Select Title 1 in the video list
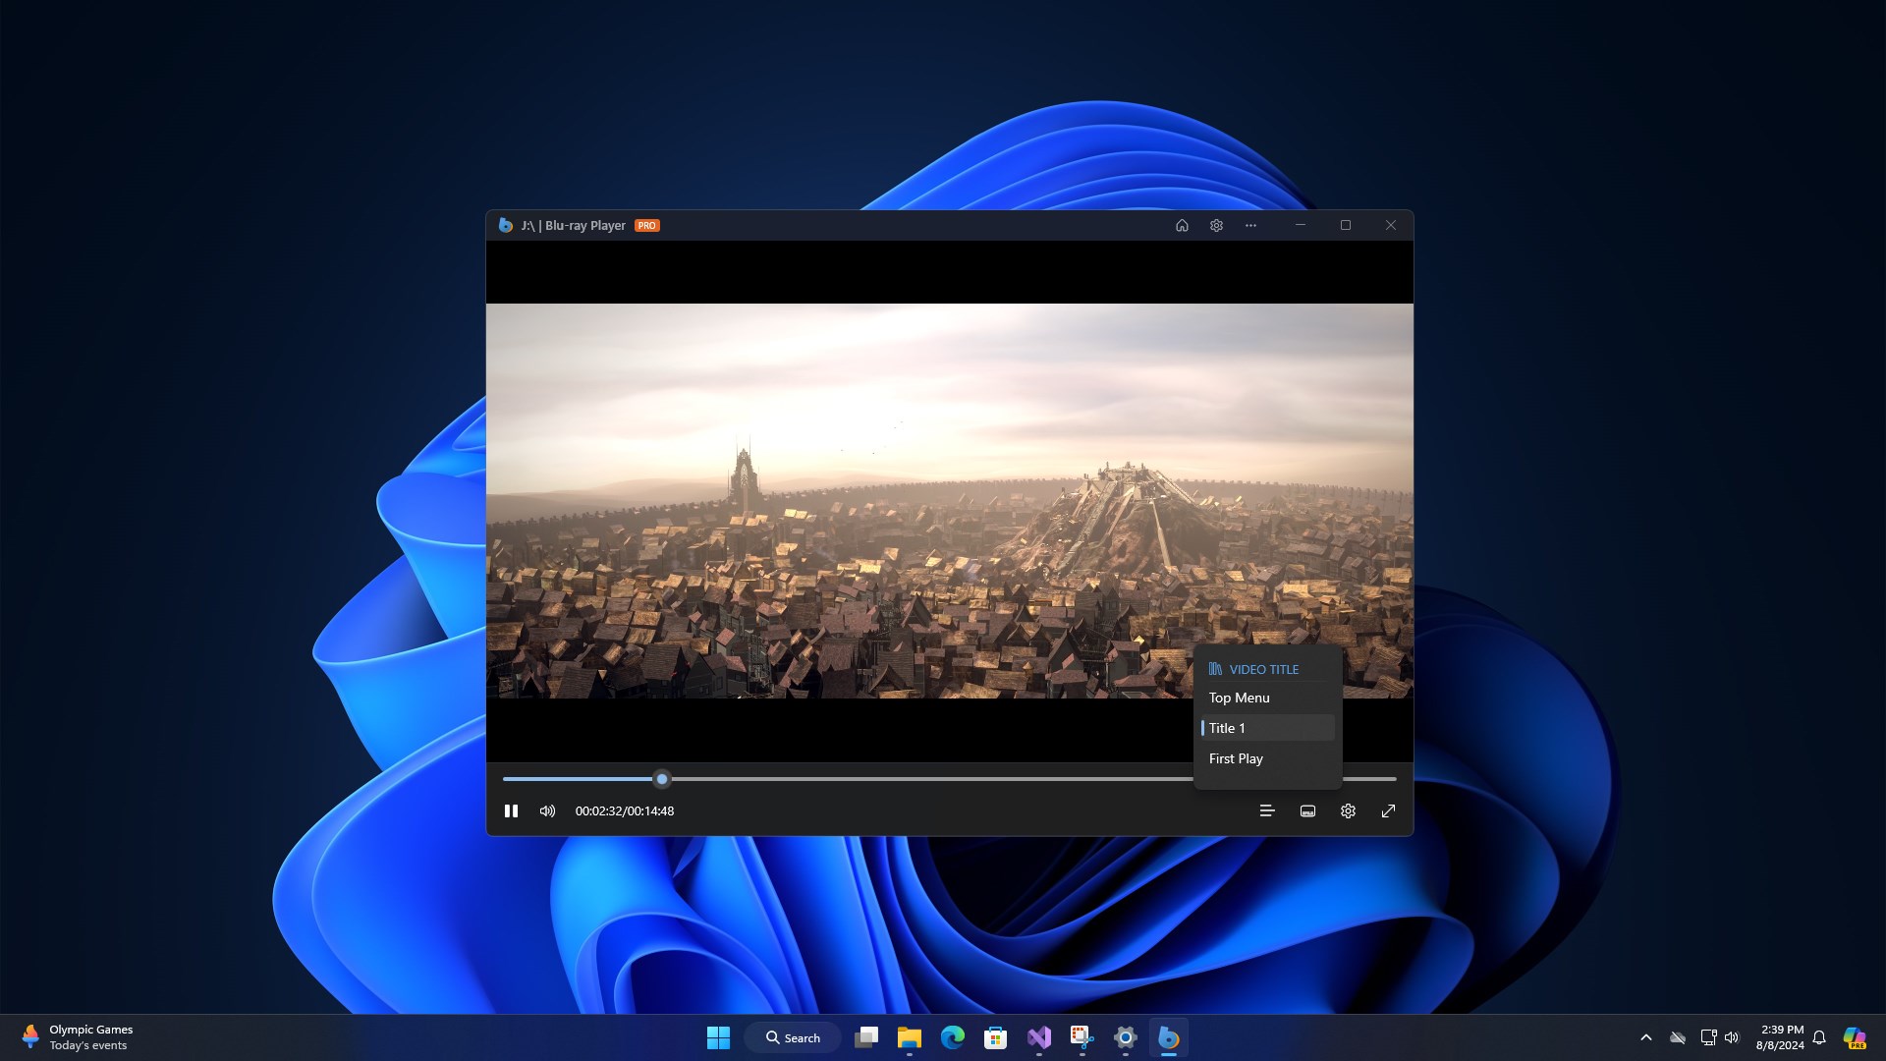1886x1061 pixels. coord(1227,728)
